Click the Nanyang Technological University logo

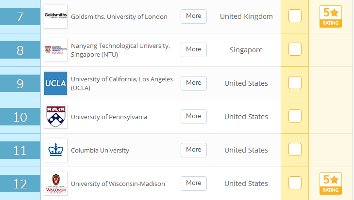click(x=55, y=50)
